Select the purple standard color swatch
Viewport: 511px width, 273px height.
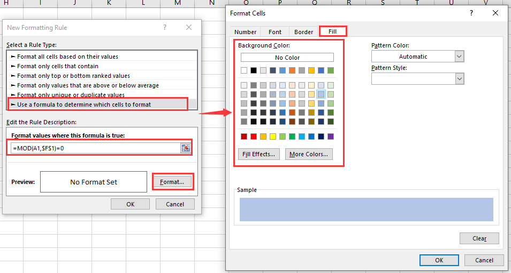[x=331, y=136]
